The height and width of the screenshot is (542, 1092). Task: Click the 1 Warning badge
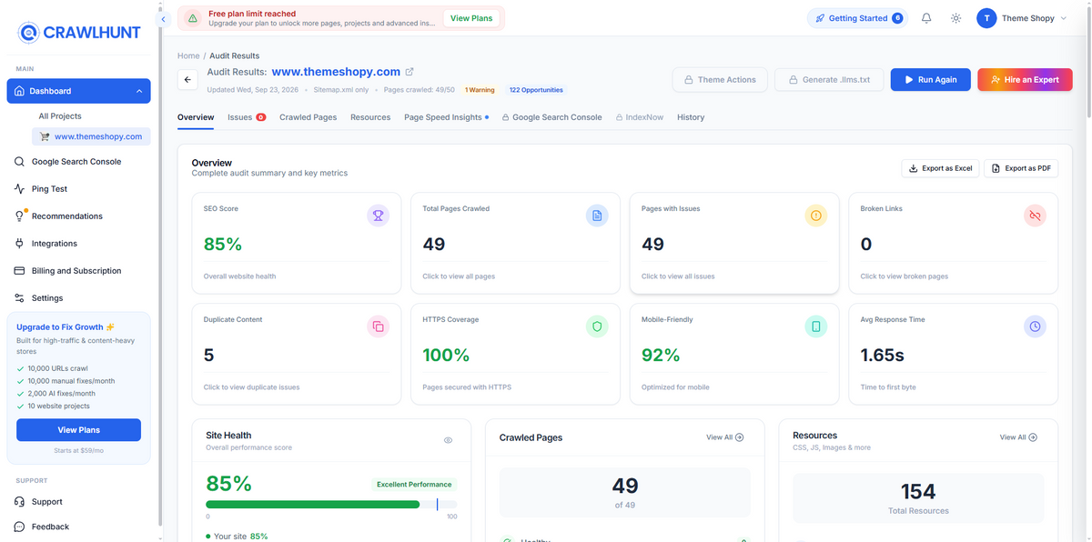tap(480, 90)
